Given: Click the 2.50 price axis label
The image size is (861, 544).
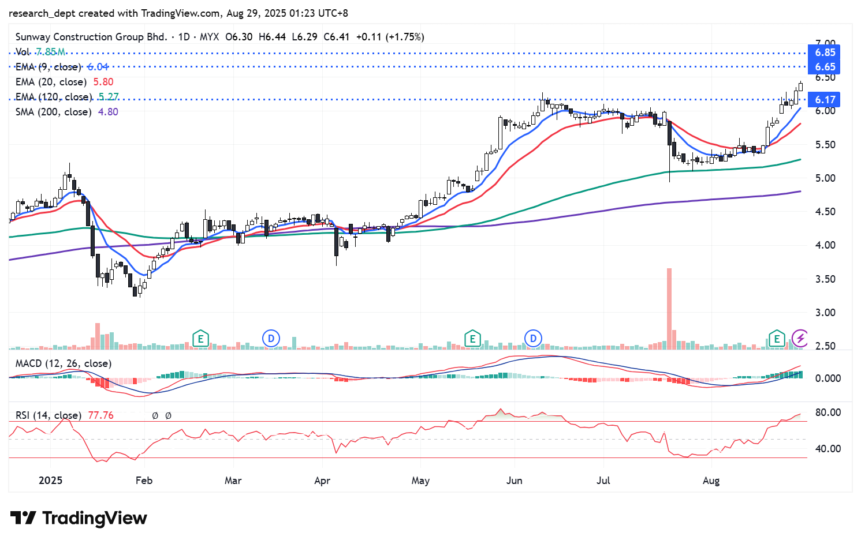Looking at the screenshot, I should click(825, 346).
